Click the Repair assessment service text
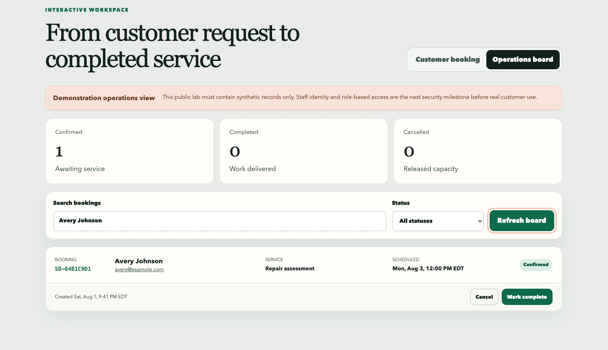Viewport: 608px width, 350px height. (x=290, y=269)
